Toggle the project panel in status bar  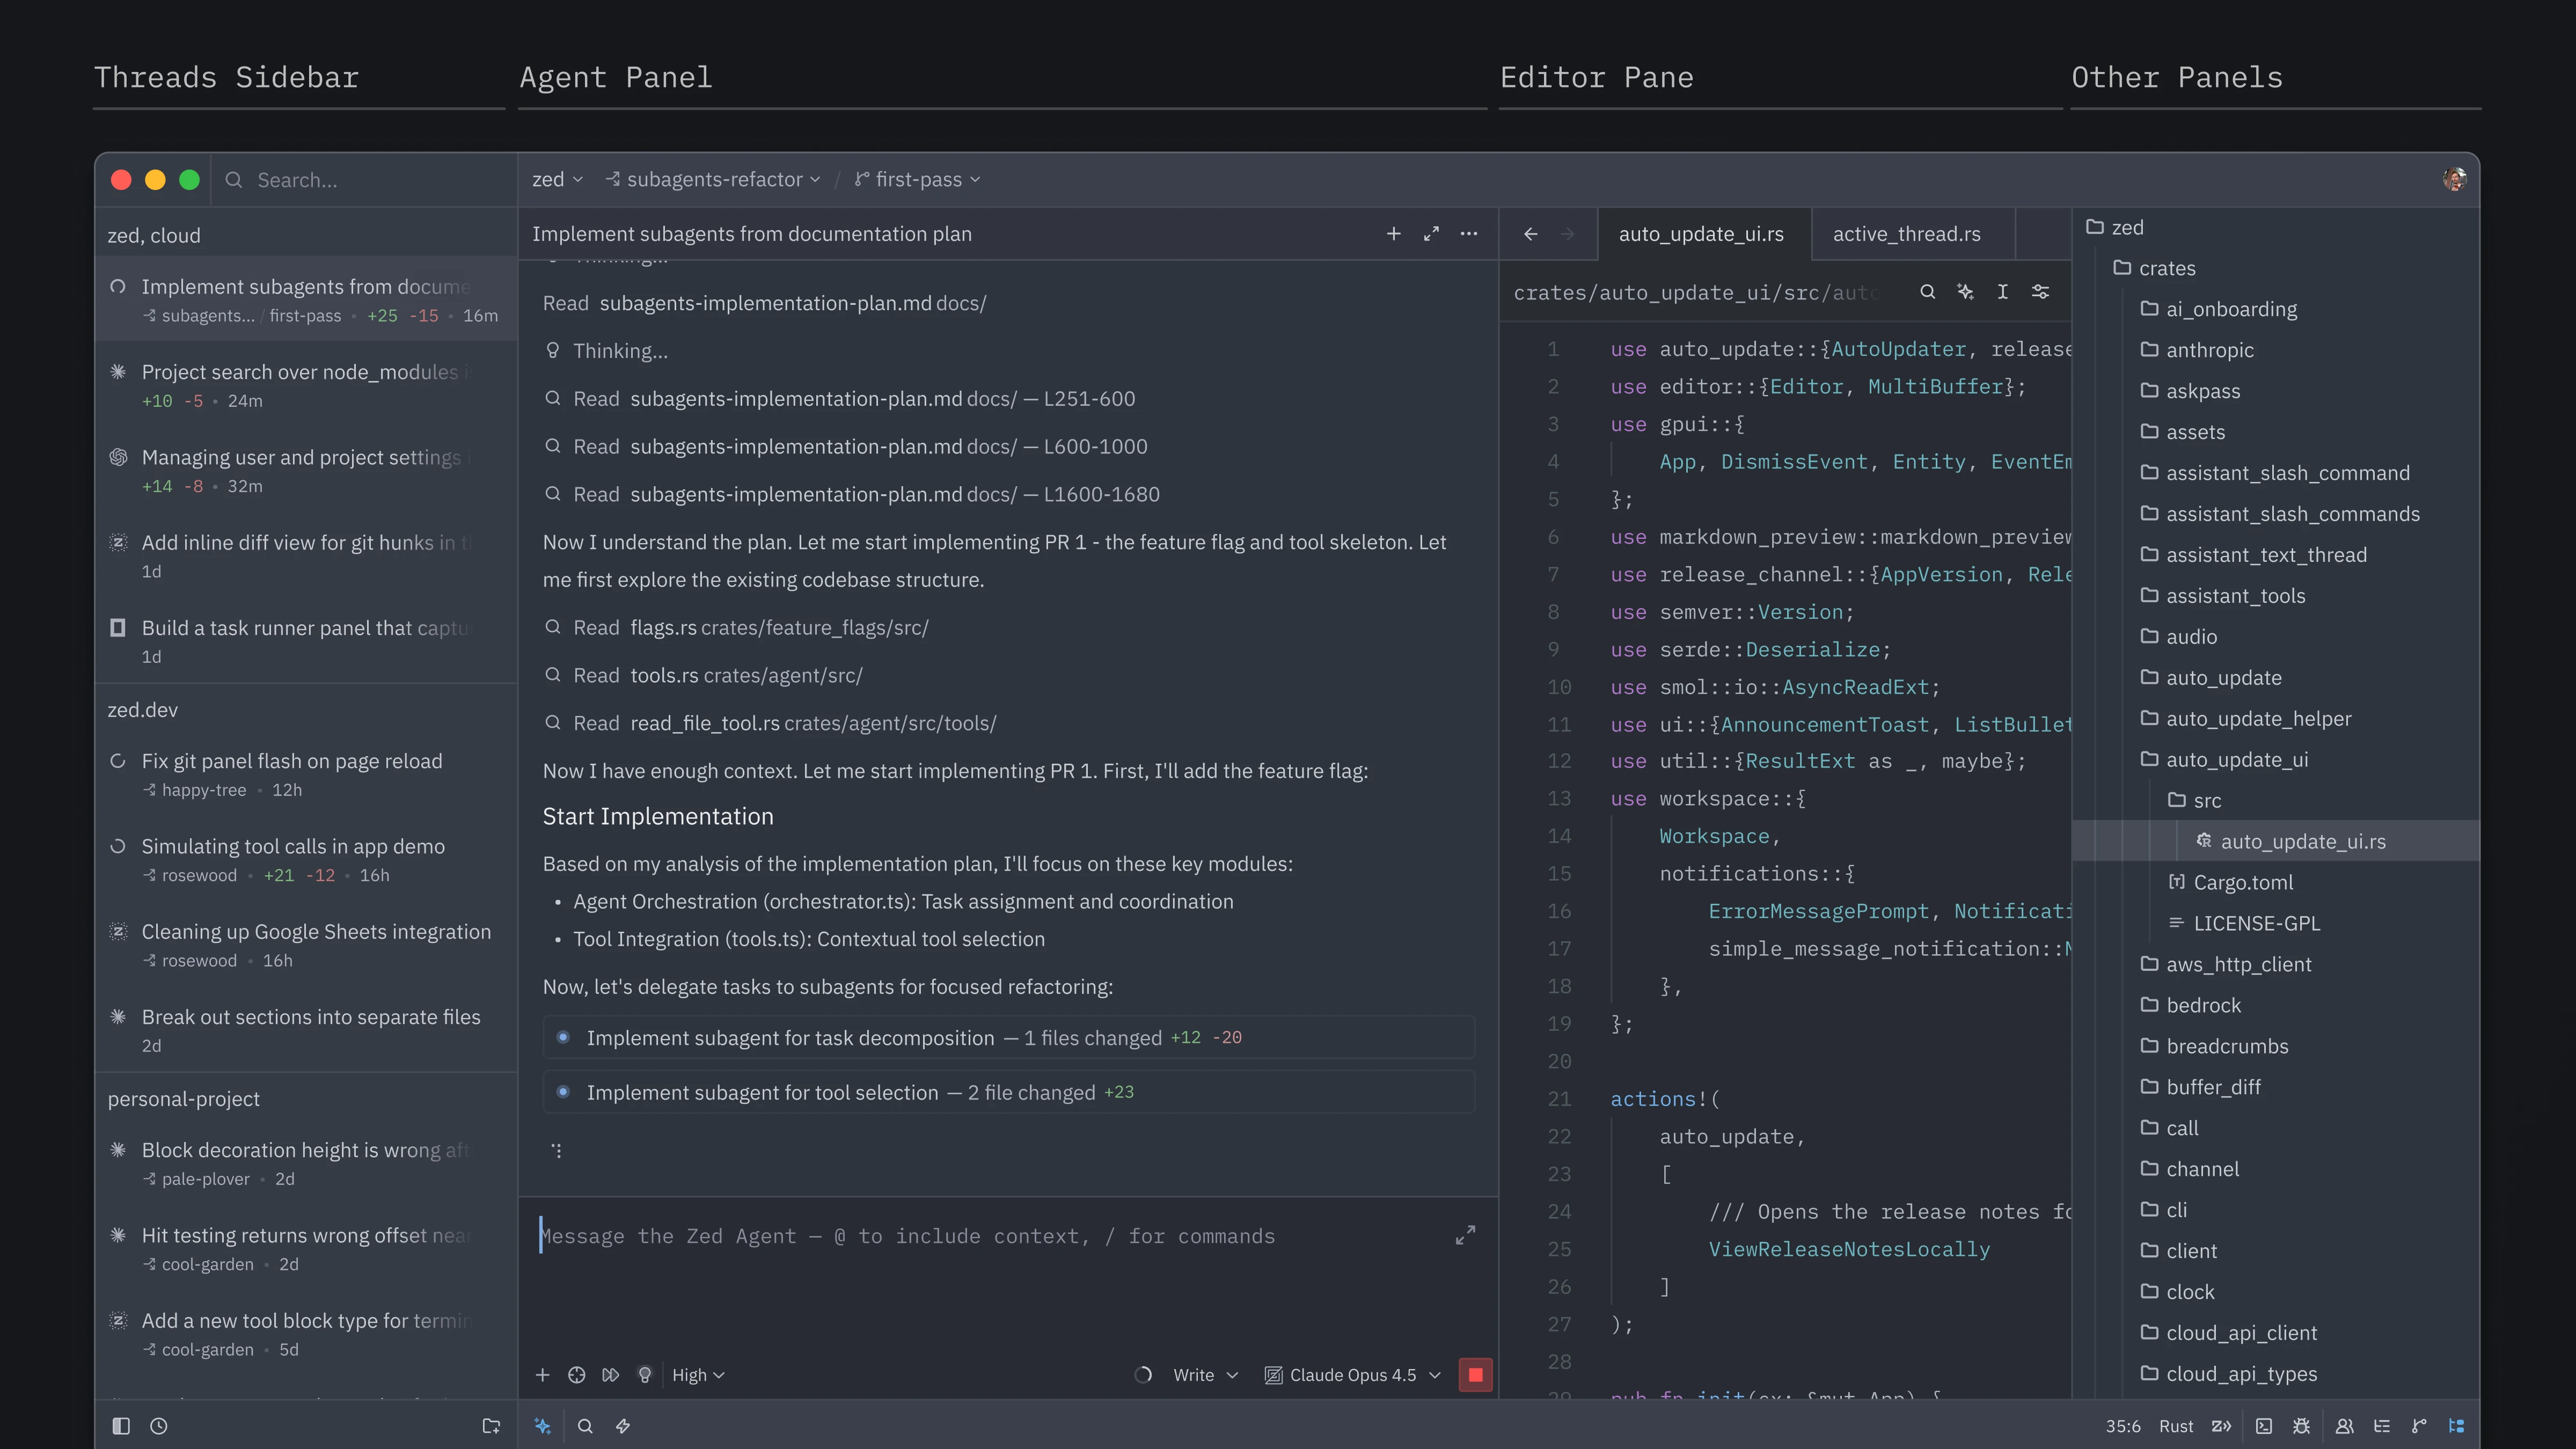point(2456,1426)
